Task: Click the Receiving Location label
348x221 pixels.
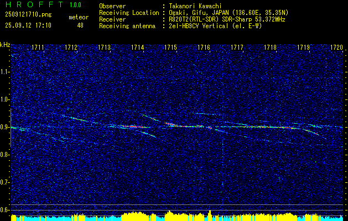Action: click(129, 13)
